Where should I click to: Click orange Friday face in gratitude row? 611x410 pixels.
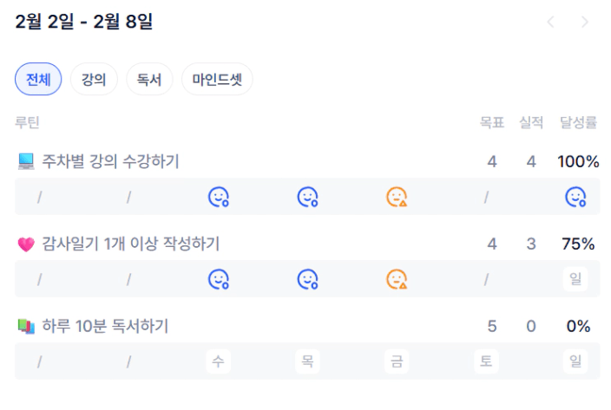pos(397,280)
